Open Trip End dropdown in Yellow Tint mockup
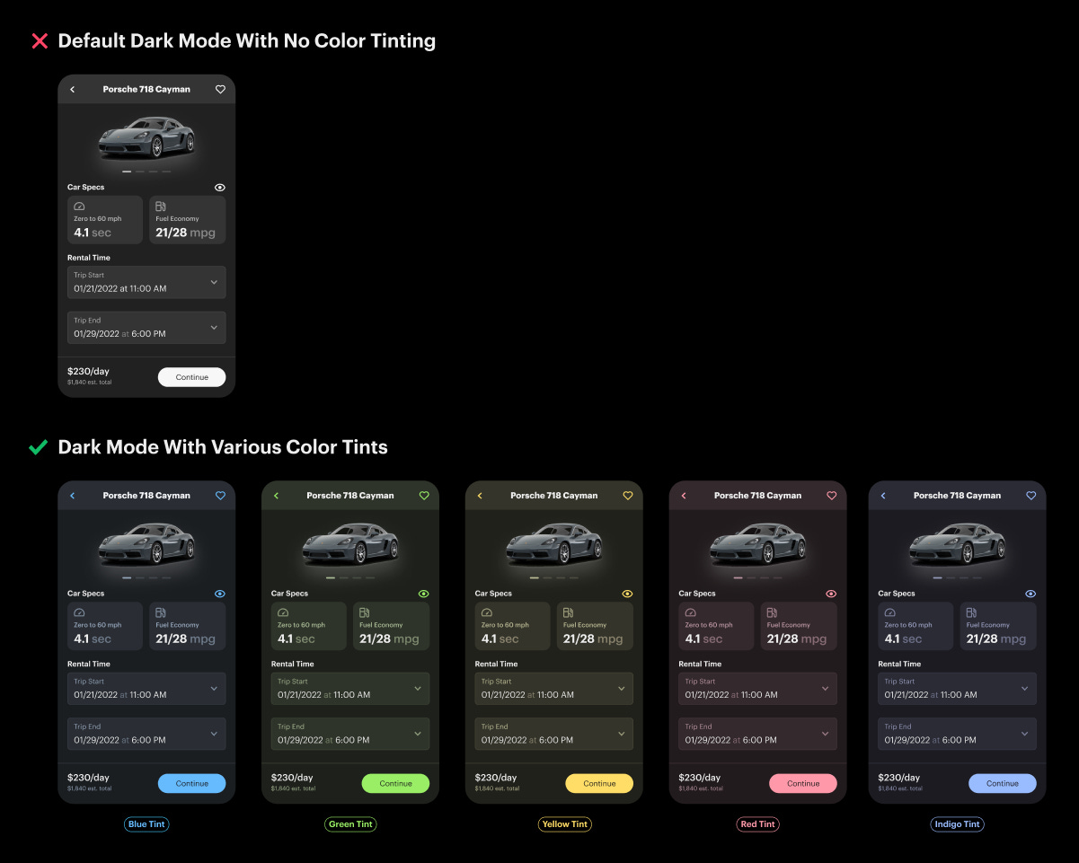The height and width of the screenshot is (863, 1079). 554,734
